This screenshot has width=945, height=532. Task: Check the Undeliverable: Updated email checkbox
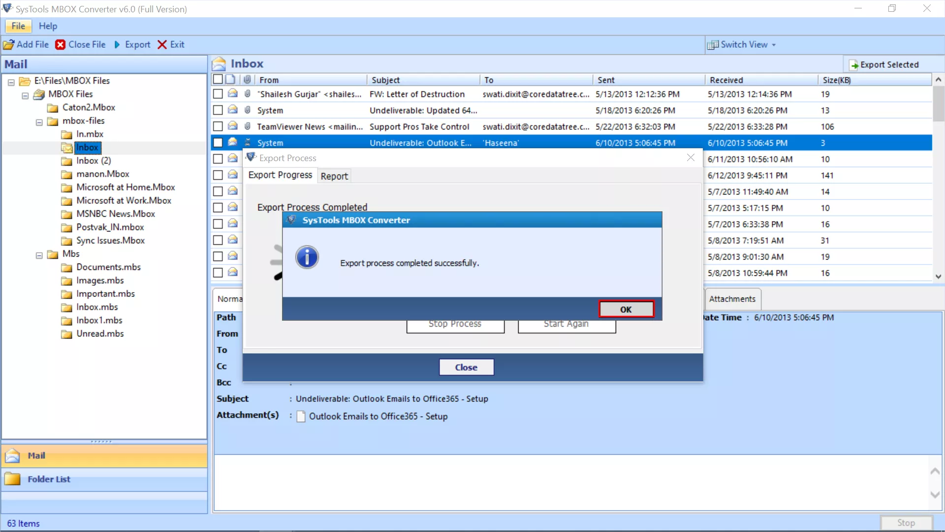pos(218,110)
